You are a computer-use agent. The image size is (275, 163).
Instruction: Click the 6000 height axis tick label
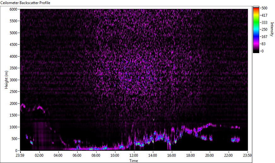click(14, 9)
